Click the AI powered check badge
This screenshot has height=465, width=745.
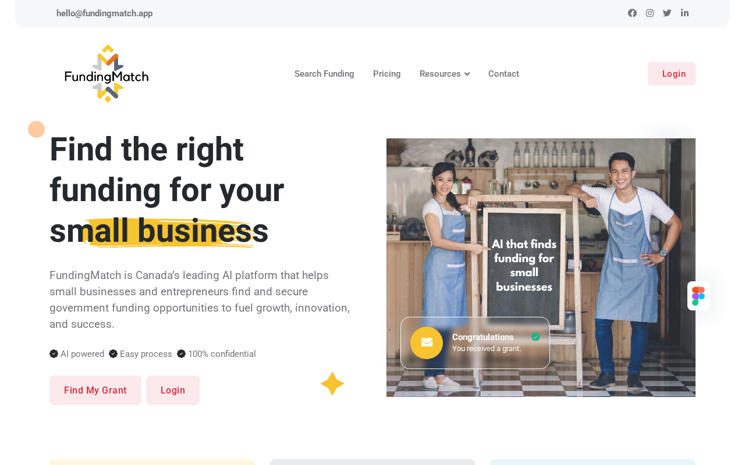(54, 354)
